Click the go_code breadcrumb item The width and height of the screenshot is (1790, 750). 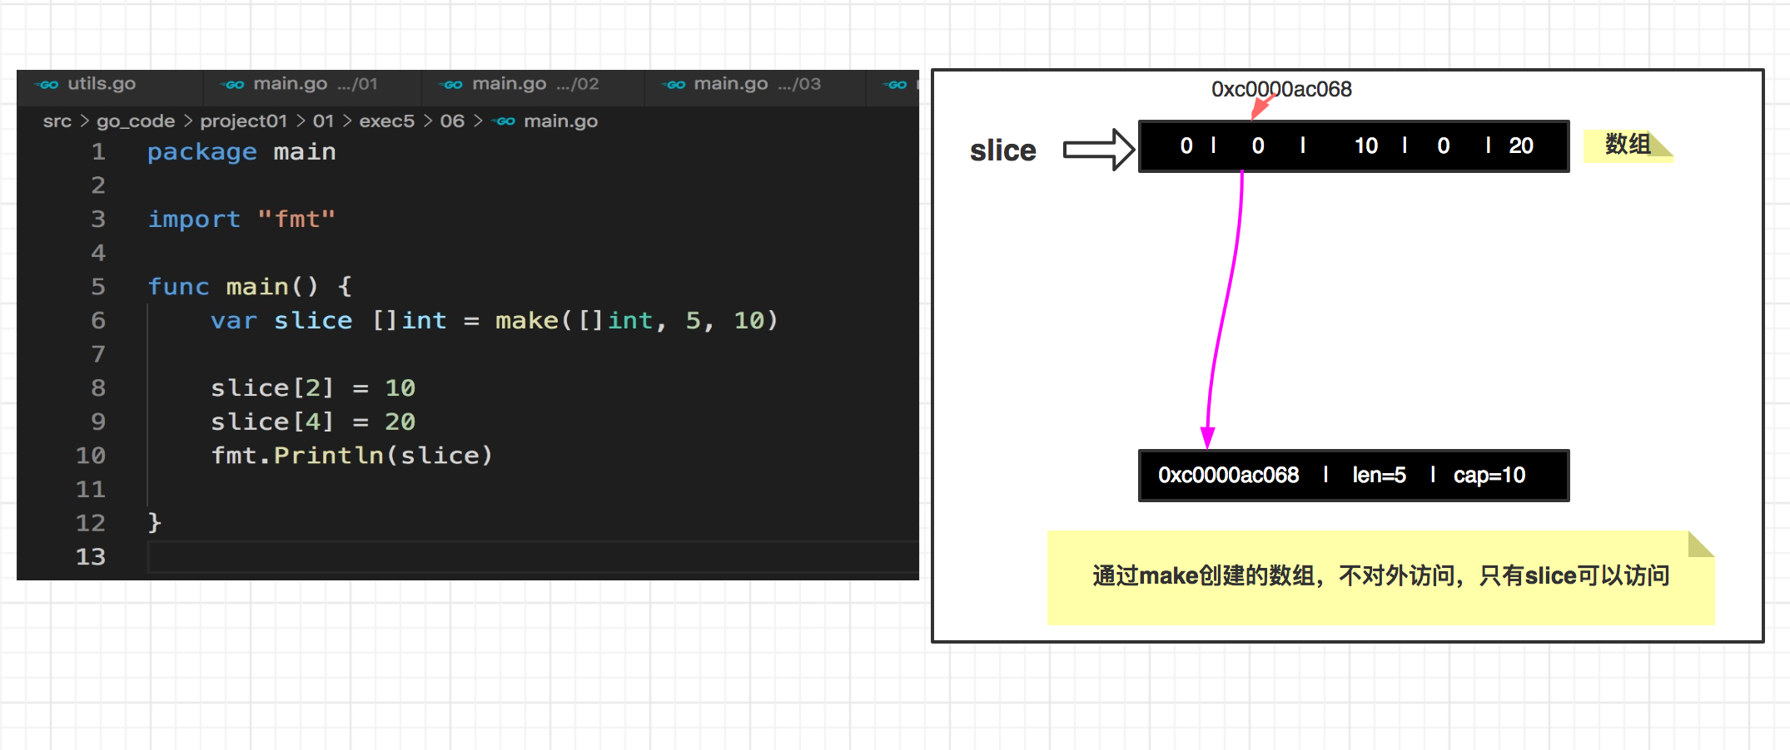coord(136,121)
